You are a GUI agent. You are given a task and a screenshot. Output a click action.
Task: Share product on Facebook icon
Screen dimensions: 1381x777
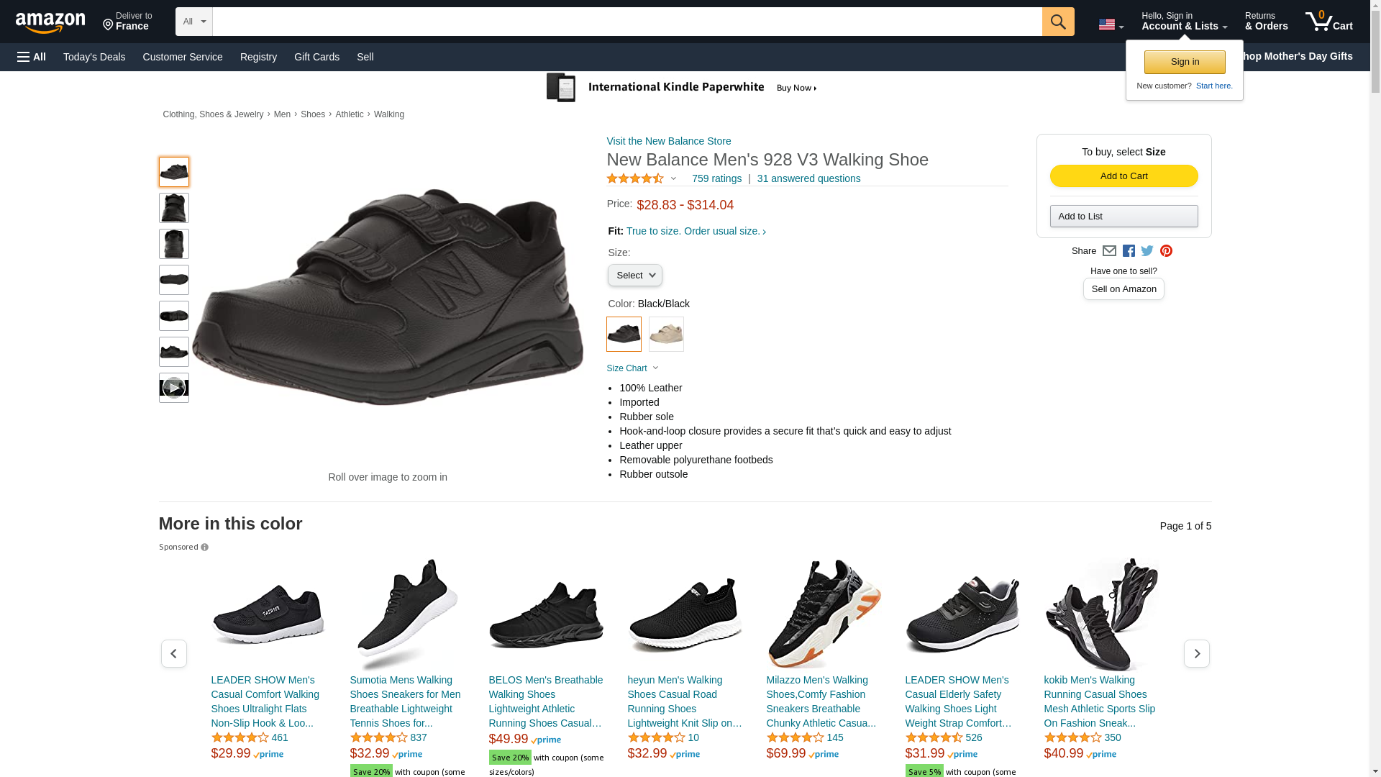pos(1129,251)
